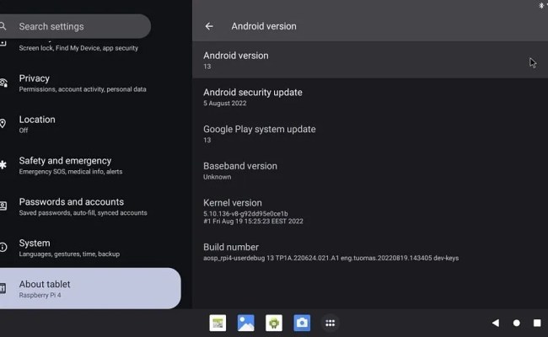The width and height of the screenshot is (548, 337).
Task: Tap the Build number row
Action: (370, 252)
